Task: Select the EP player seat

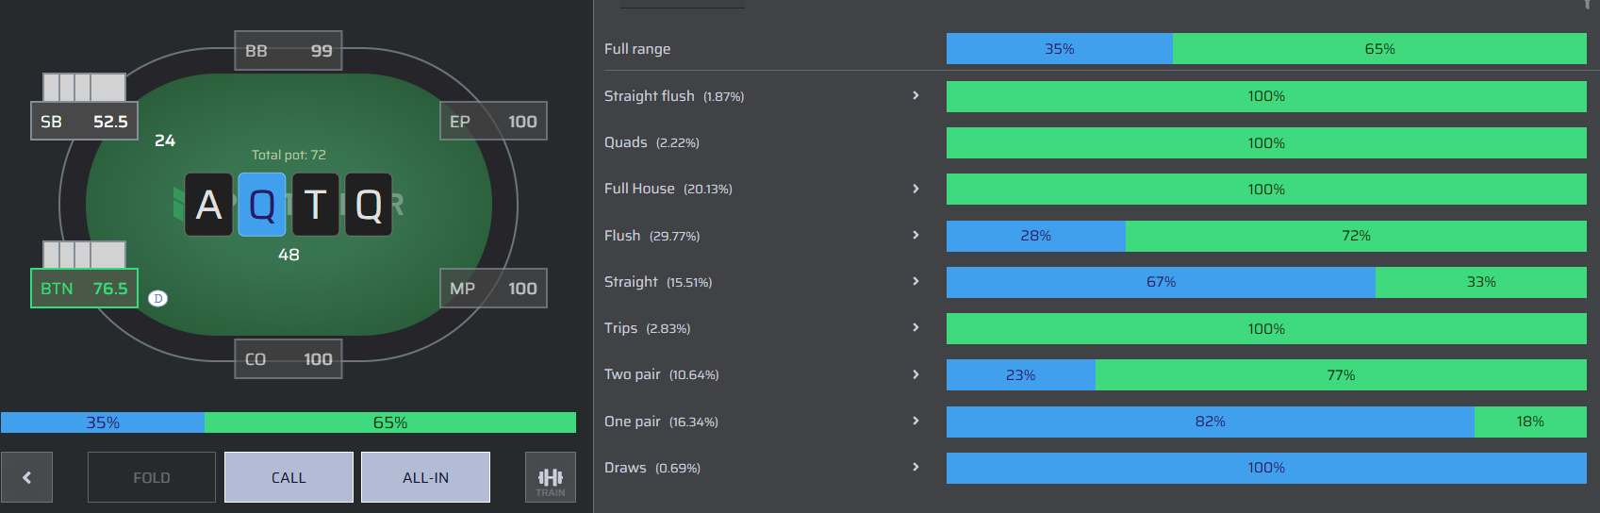Action: pyautogui.click(x=493, y=122)
